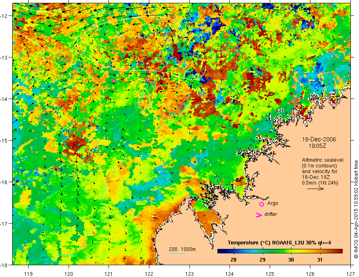Click the latitude axis label -14
Screen dimensions: 359x277
coord(5,99)
